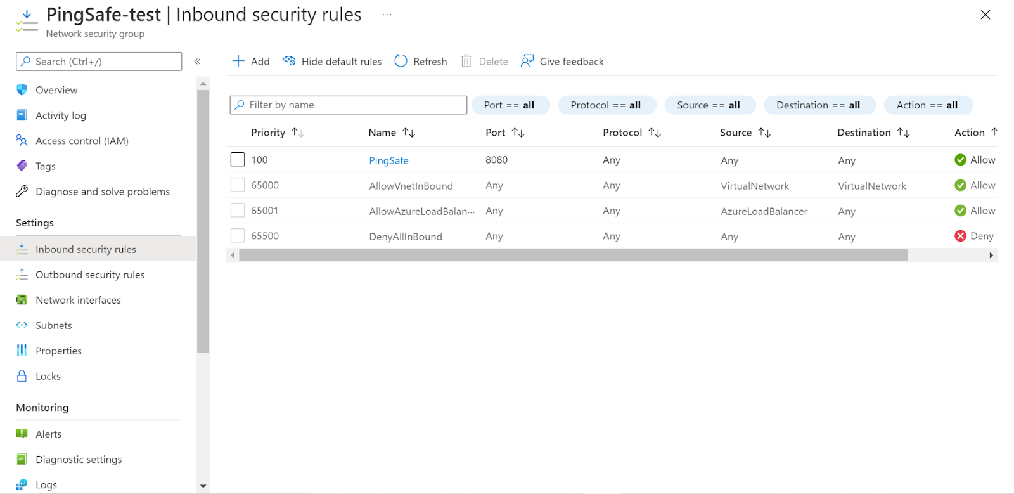Click the Subnets icon in sidebar
Viewport: 1014px width, 494px height.
point(22,325)
